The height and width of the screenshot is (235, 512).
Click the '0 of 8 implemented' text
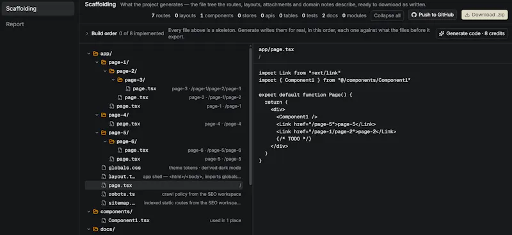pyautogui.click(x=141, y=33)
